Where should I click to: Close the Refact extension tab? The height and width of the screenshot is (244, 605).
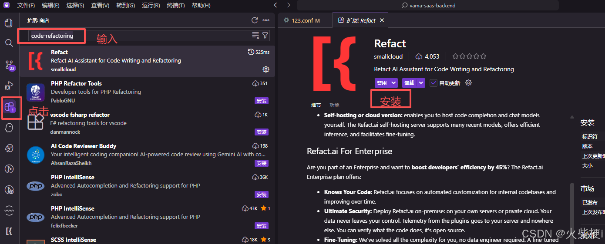pos(382,20)
